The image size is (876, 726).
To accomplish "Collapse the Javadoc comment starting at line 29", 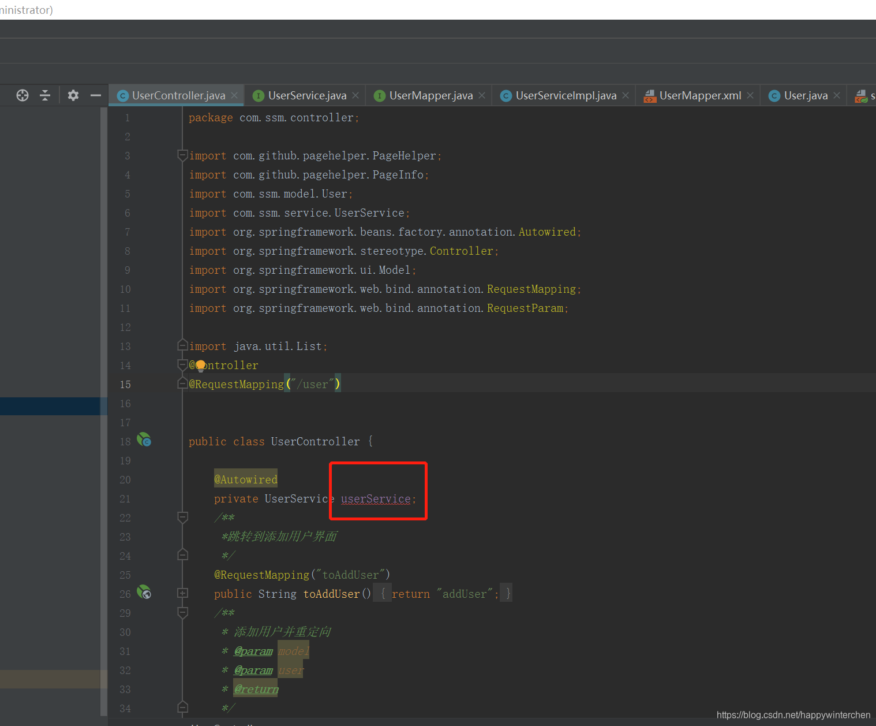I will click(182, 613).
